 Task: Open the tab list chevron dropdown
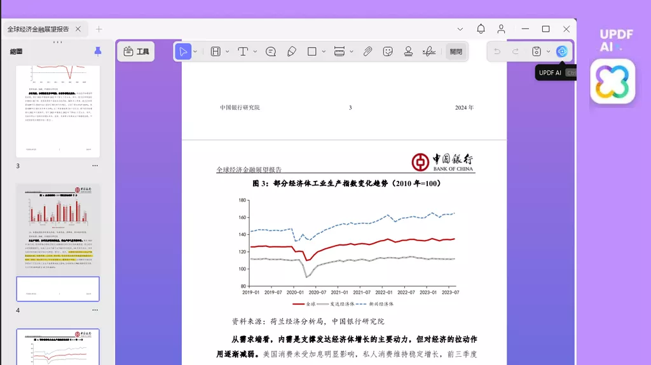coord(460,29)
